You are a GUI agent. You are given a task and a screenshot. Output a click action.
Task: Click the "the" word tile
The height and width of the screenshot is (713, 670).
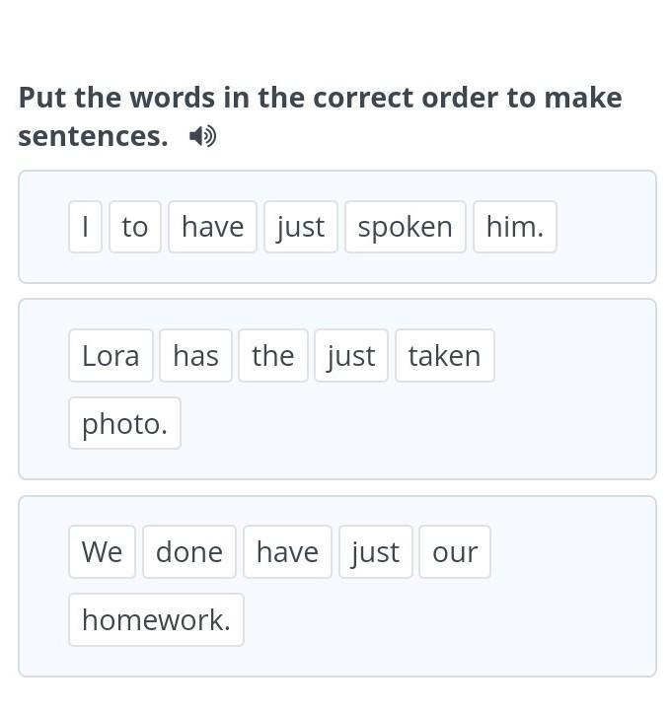point(273,356)
